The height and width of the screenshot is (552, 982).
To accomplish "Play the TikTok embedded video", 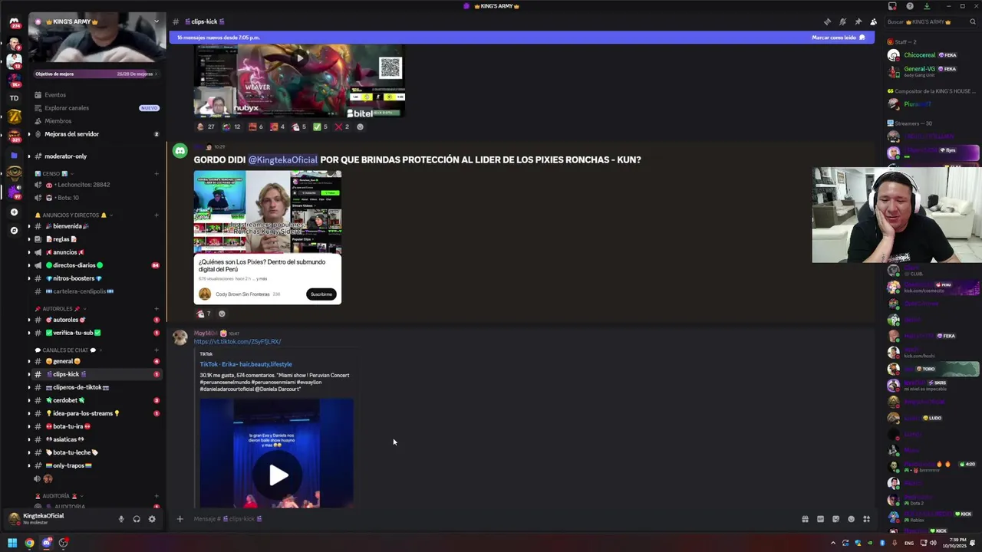I will point(278,475).
